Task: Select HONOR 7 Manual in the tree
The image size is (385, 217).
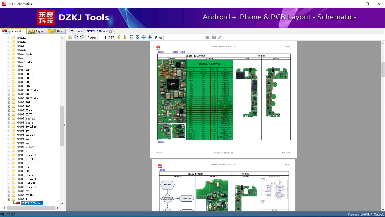Action: tap(32, 203)
